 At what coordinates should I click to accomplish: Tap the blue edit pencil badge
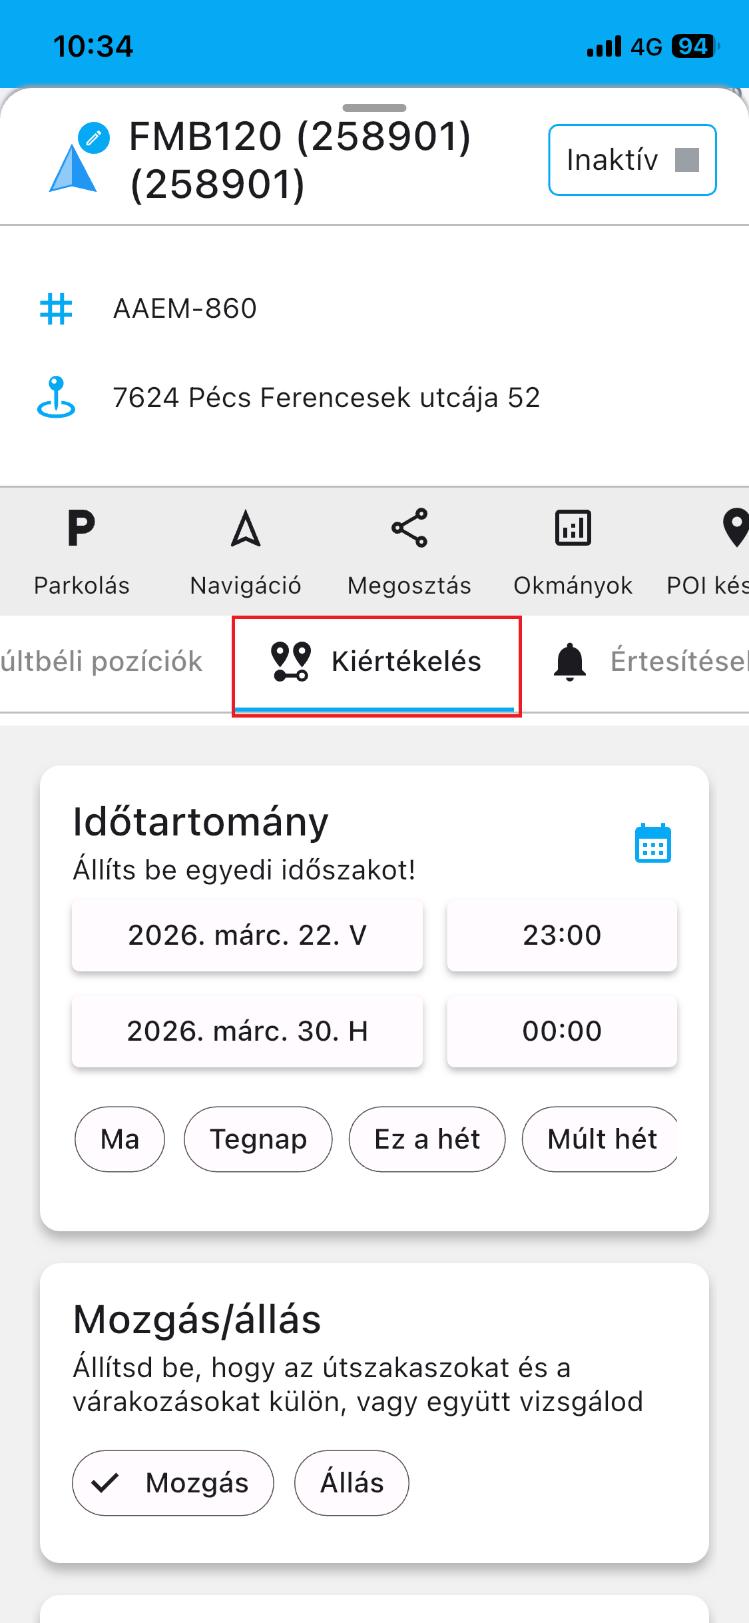click(x=94, y=138)
